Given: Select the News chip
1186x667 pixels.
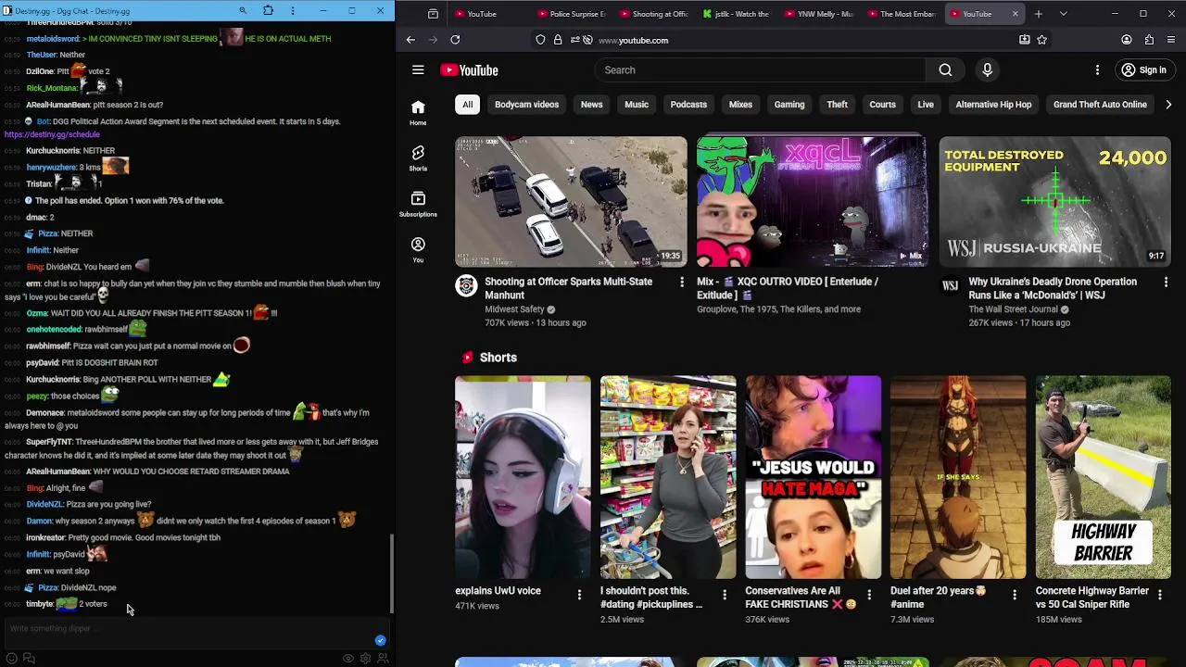Looking at the screenshot, I should pyautogui.click(x=591, y=105).
